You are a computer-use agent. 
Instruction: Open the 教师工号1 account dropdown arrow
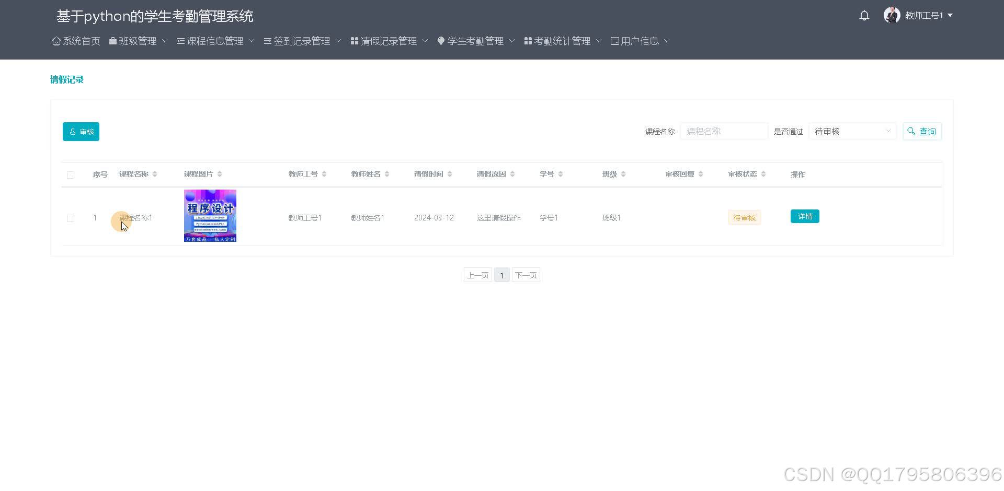950,16
